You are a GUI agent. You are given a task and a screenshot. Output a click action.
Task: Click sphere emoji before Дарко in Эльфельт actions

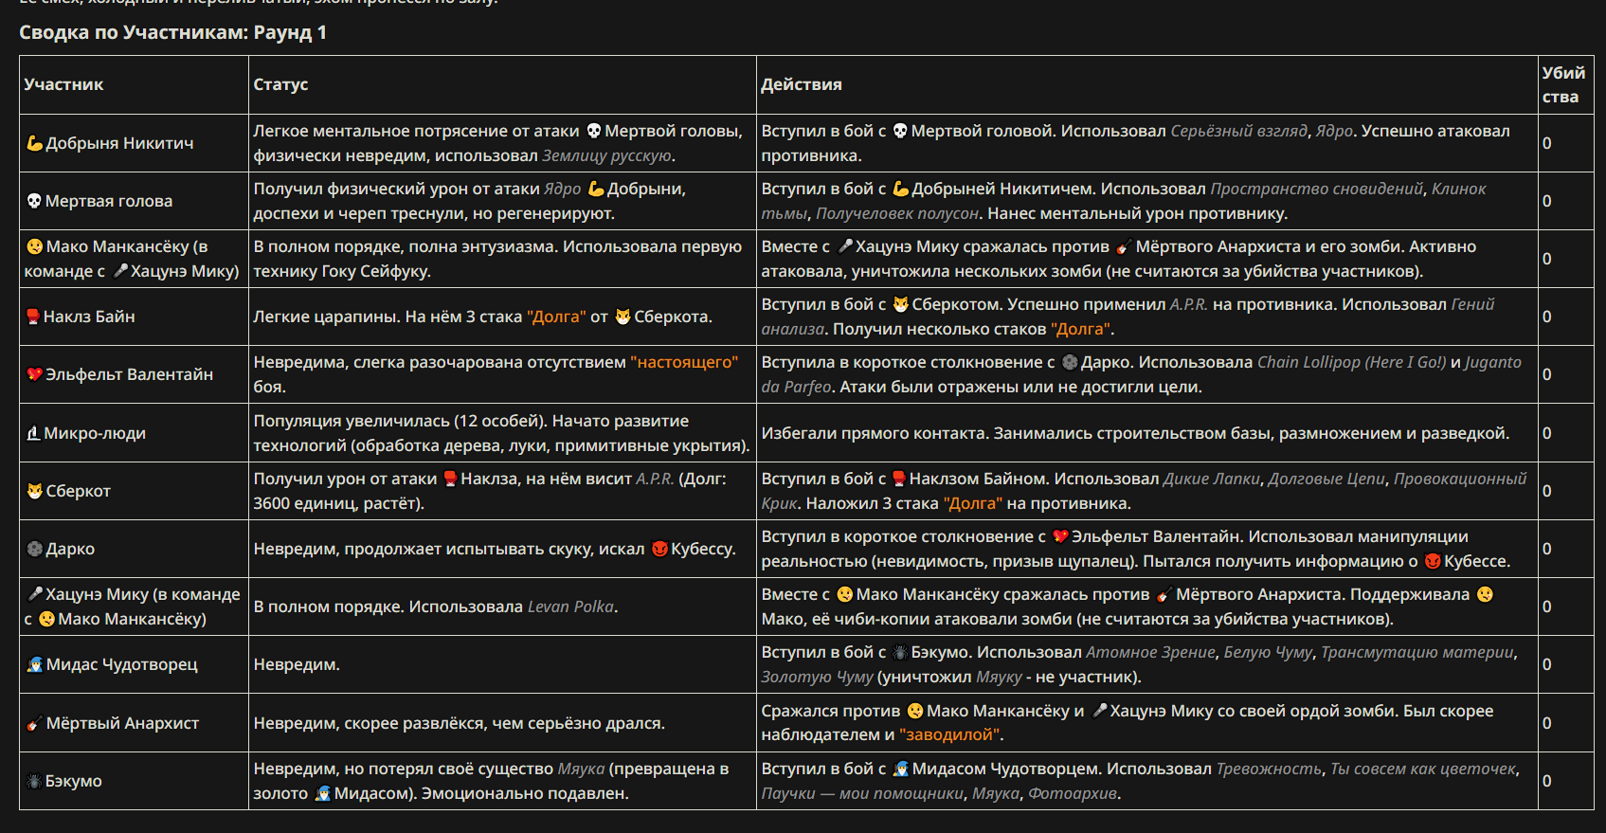pyautogui.click(x=1071, y=362)
